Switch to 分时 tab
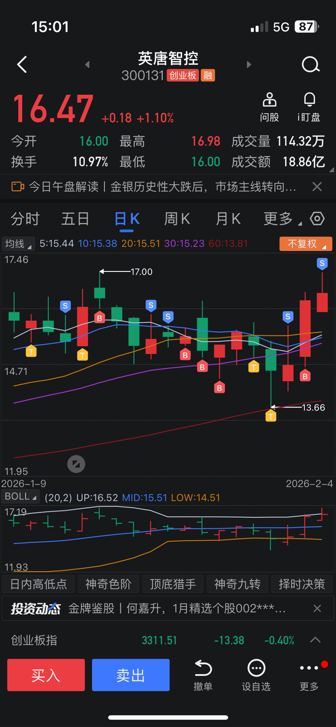The height and width of the screenshot is (727, 336). [x=25, y=219]
